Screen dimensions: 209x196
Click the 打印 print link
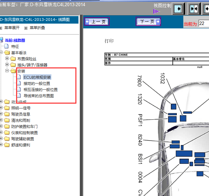point(109,41)
